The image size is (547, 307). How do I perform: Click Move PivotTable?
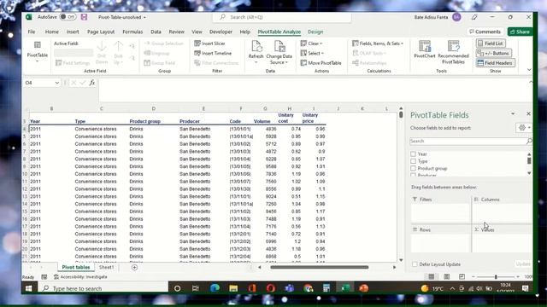pyautogui.click(x=321, y=63)
